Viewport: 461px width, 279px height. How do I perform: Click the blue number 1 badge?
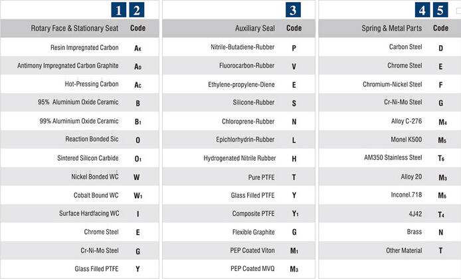[119, 10]
